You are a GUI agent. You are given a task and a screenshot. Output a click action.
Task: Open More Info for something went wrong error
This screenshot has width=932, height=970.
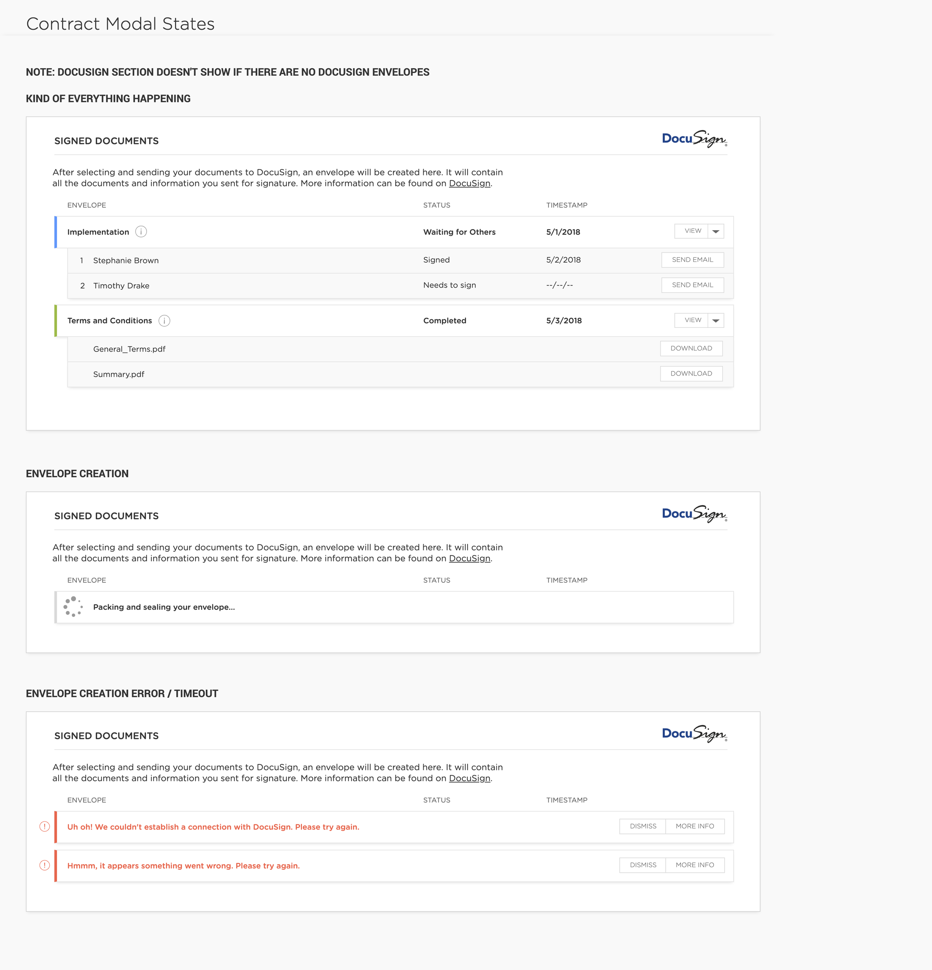tap(695, 865)
